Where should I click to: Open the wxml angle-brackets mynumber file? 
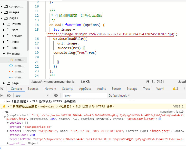pos(13,71)
